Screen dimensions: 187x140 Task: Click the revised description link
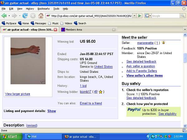pyautogui.click(x=32, y=125)
